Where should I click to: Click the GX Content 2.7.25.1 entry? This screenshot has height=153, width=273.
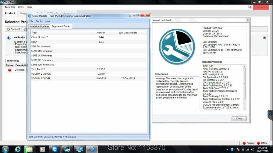point(213,80)
